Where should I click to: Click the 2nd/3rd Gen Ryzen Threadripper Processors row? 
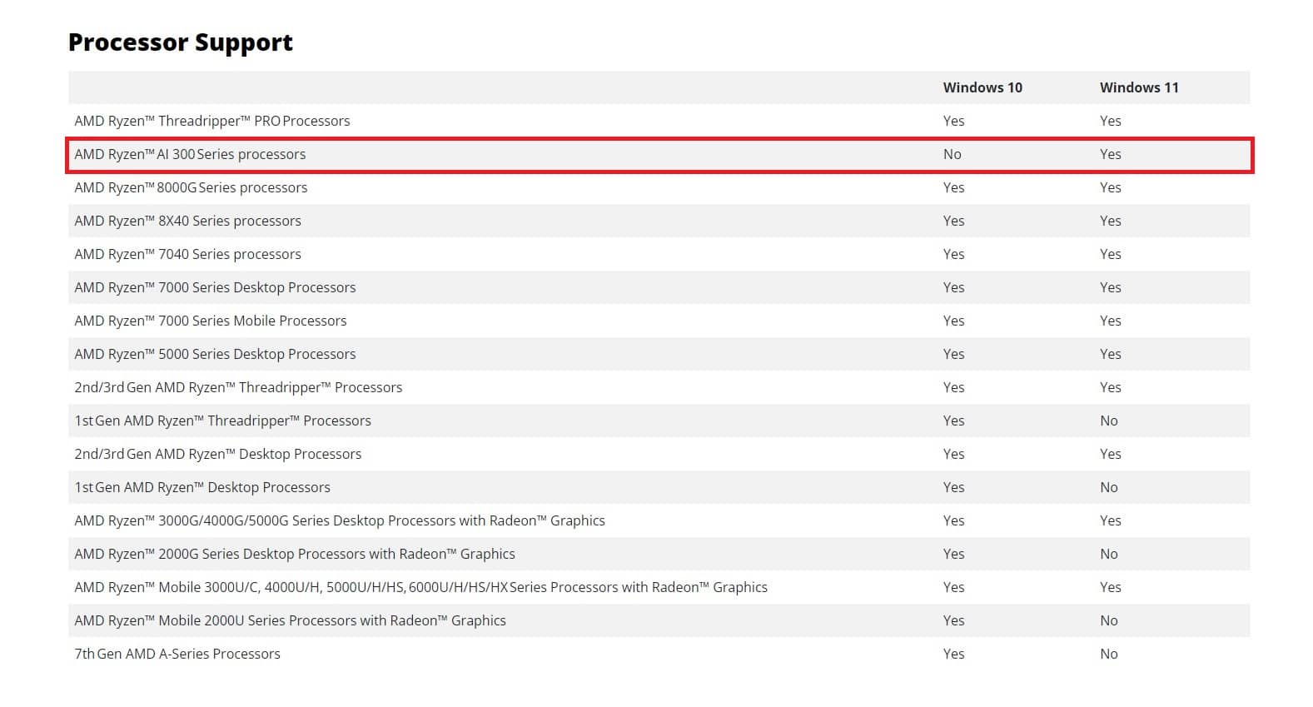pos(659,387)
